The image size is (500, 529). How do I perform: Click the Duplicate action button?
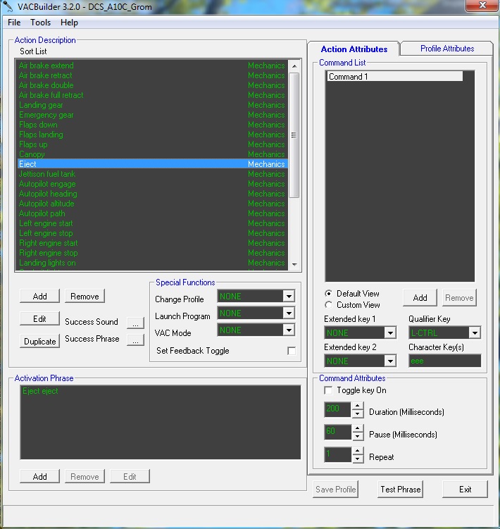point(40,341)
